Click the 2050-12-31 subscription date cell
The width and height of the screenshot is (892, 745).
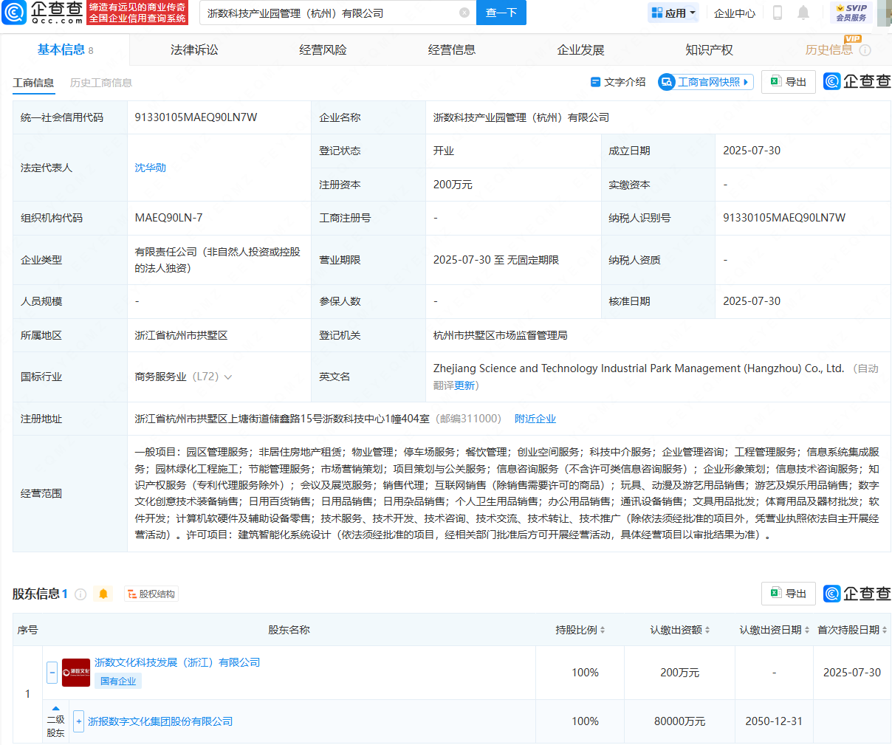point(774,721)
